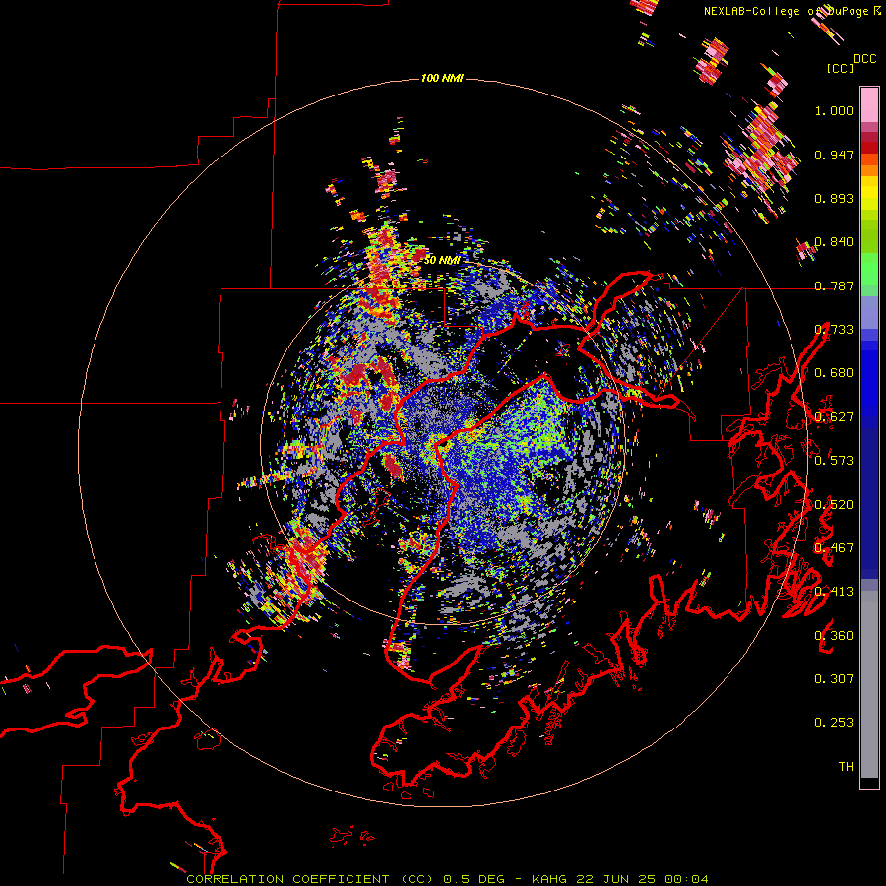Screen dimensions: 886x886
Task: Click the Correlation Coefficient KAHG caption
Action: (447, 879)
